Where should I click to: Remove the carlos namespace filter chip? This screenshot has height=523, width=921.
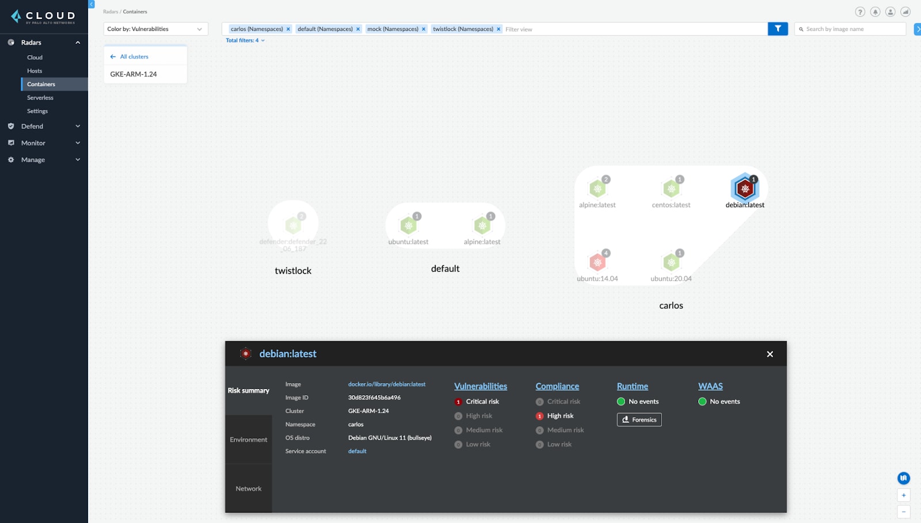288,29
